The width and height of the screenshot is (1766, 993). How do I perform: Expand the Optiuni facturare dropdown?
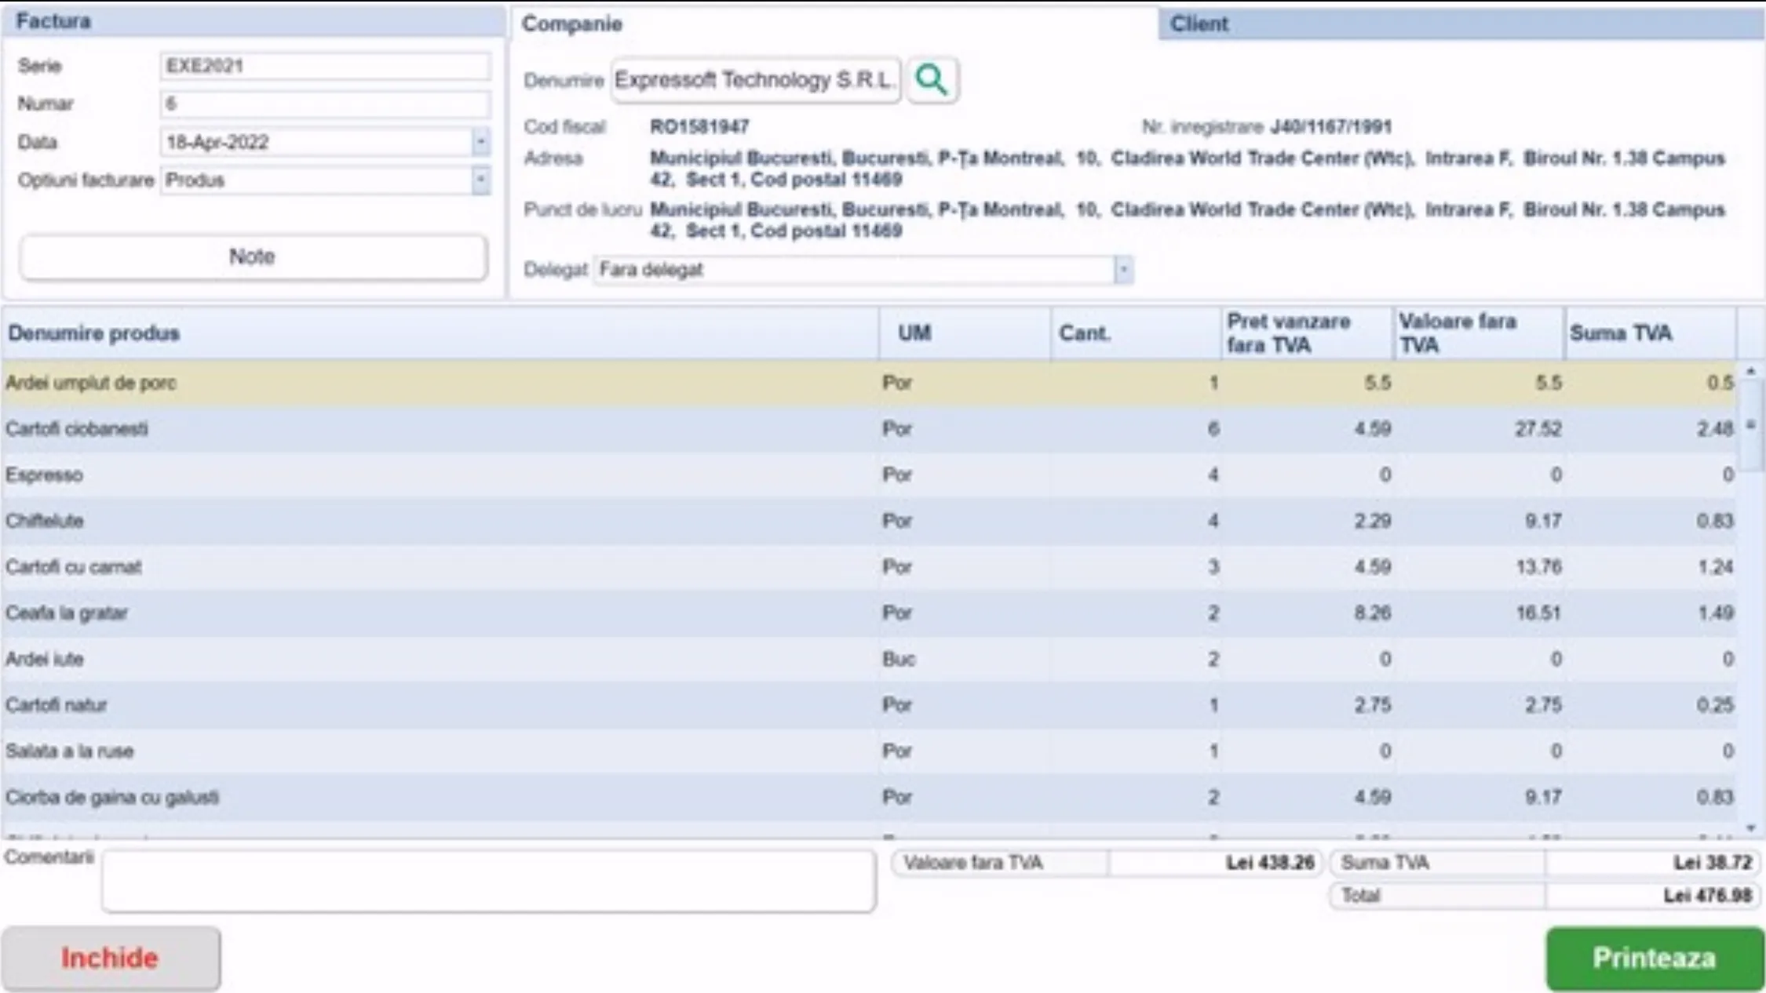480,180
